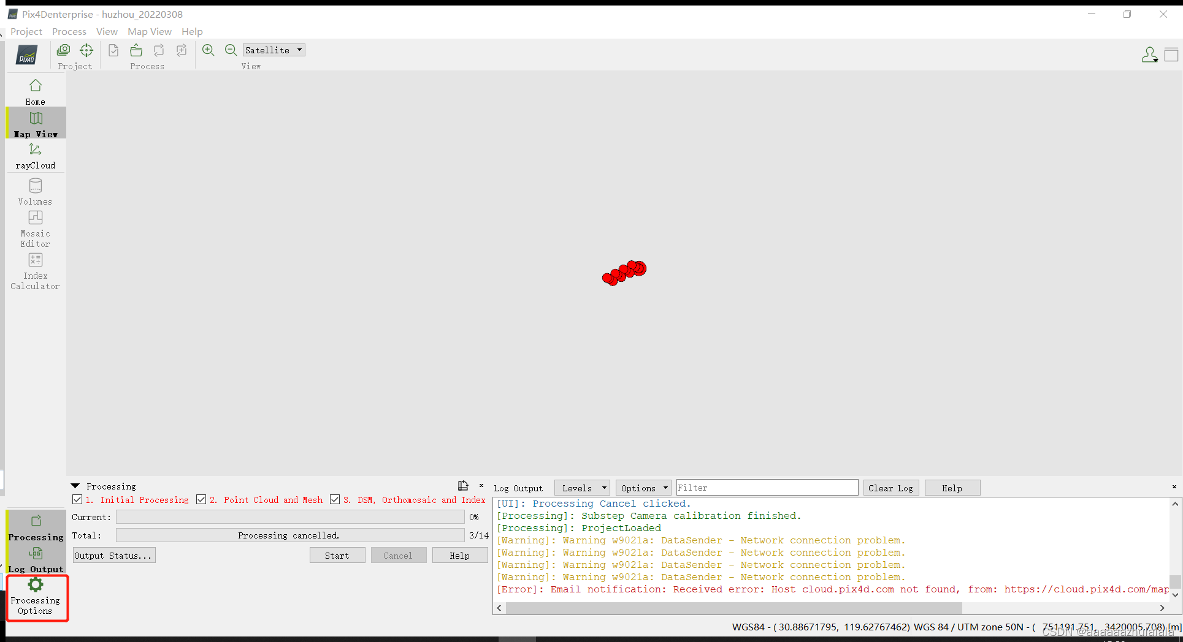Screen dimensions: 1183x642
Task: Click the Current progress bar
Action: pos(290,517)
